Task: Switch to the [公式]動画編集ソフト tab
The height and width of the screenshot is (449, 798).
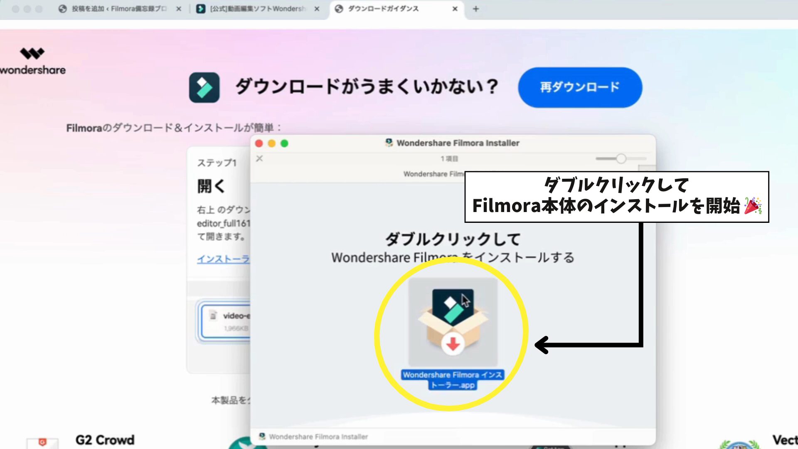Action: [x=258, y=9]
